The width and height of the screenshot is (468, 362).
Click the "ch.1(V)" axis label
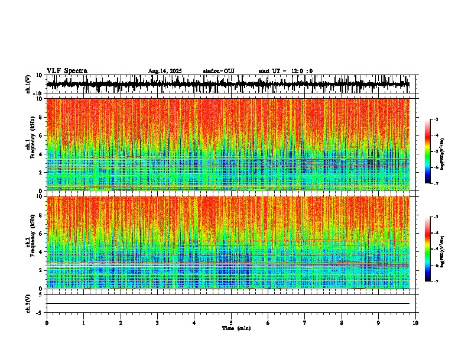click(x=28, y=84)
